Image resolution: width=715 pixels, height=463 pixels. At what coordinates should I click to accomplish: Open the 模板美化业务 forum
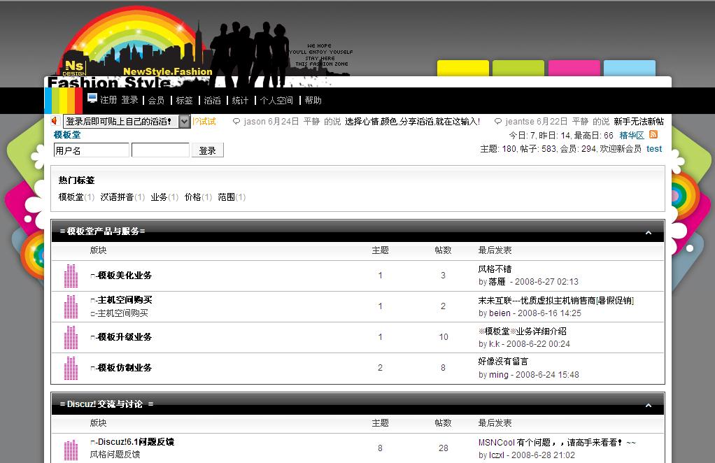pyautogui.click(x=125, y=276)
